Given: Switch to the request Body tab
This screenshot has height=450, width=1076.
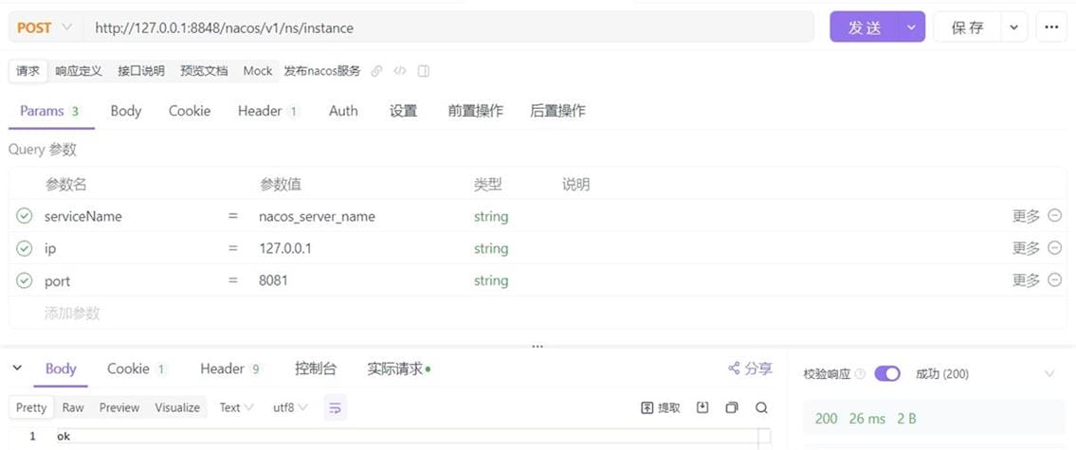Looking at the screenshot, I should tap(125, 111).
